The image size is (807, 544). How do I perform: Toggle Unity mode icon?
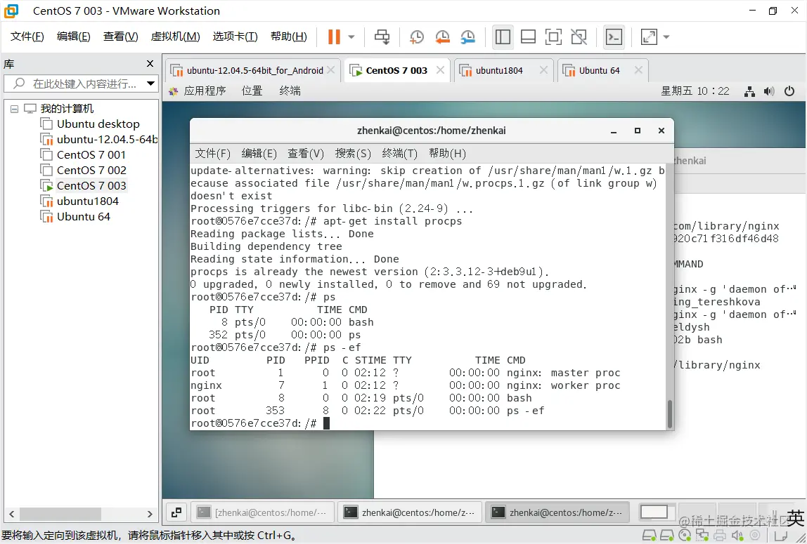[x=579, y=37]
